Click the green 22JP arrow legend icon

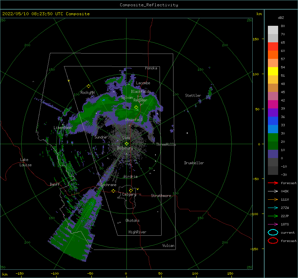(x=273, y=216)
